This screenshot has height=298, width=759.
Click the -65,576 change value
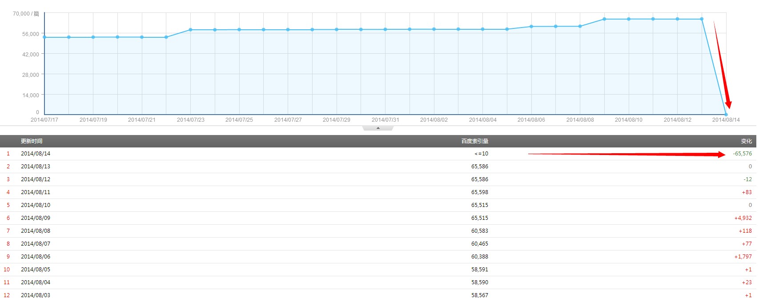[x=742, y=154]
